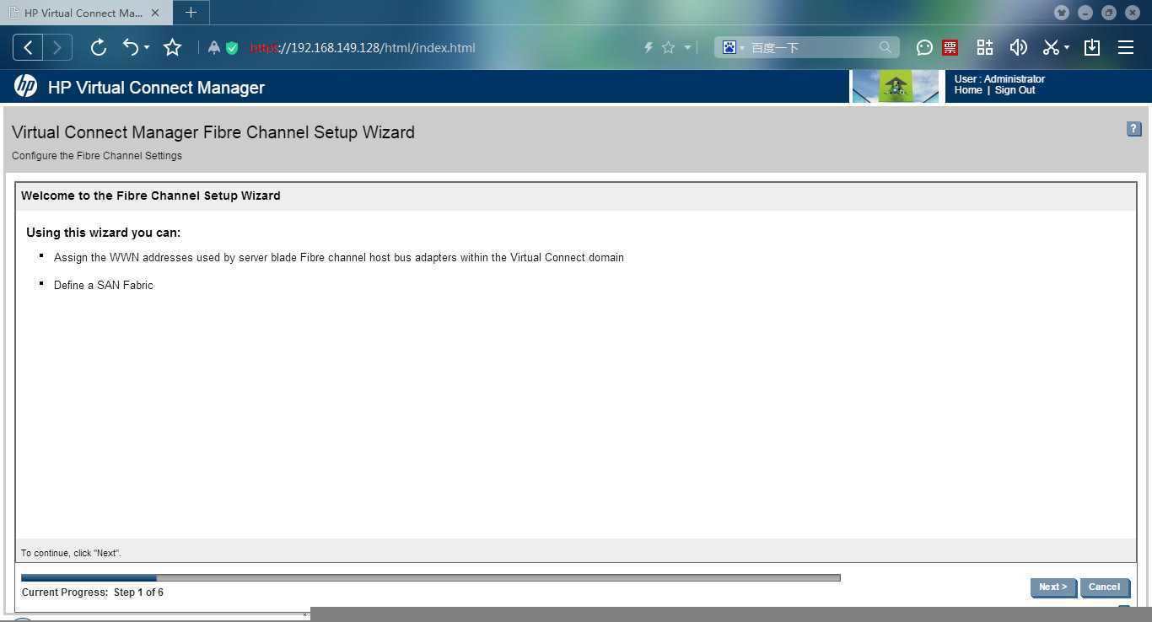
Task: Expand the screenshot tool dropdown arrow
Action: 1067,48
